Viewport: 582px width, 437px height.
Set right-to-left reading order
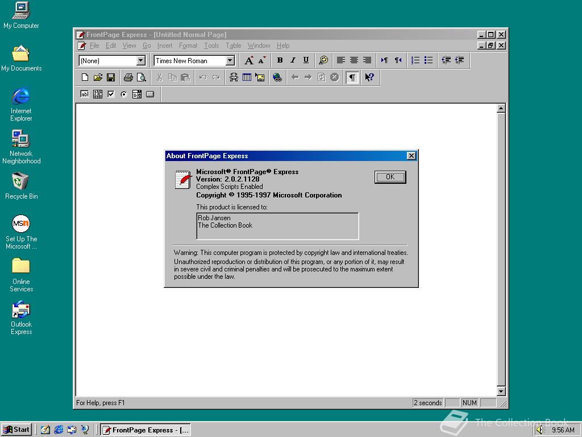click(x=398, y=60)
